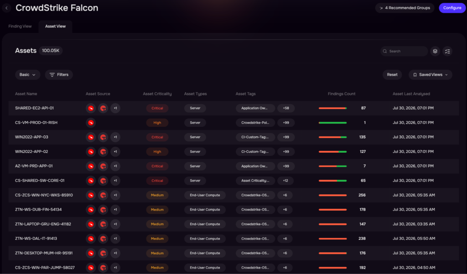Sort by Asset Last Analysed column header
The image size is (467, 274).
tap(411, 94)
